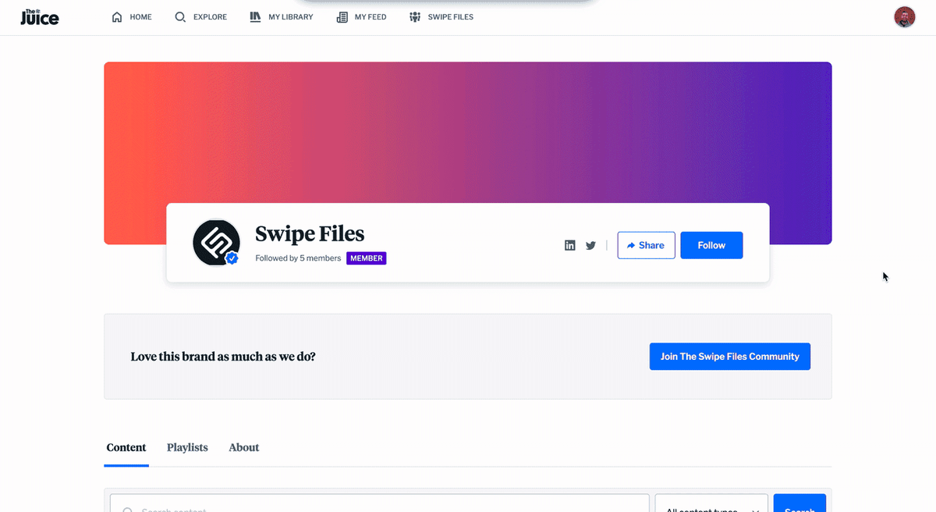This screenshot has width=936, height=512.
Task: Switch to the Playlists tab
Action: pyautogui.click(x=187, y=447)
